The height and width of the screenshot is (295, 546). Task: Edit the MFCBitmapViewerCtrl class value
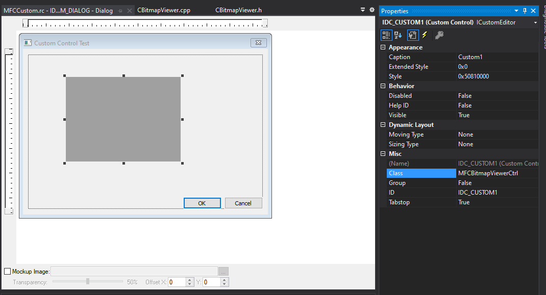click(497, 173)
